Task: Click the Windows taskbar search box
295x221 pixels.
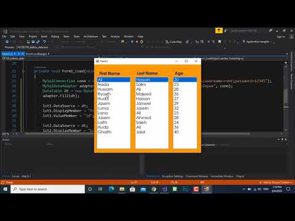Action: click(48, 189)
